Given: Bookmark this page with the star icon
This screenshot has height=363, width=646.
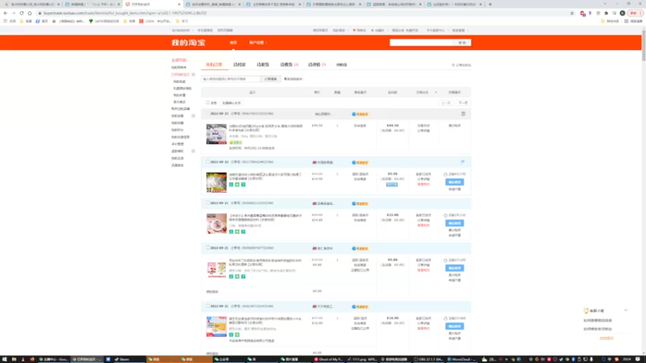Looking at the screenshot, I should 572,13.
